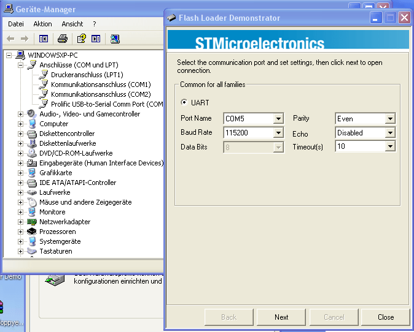Collapse the WINDOWSXP-PC root node
The image size is (414, 332).
pos(9,55)
